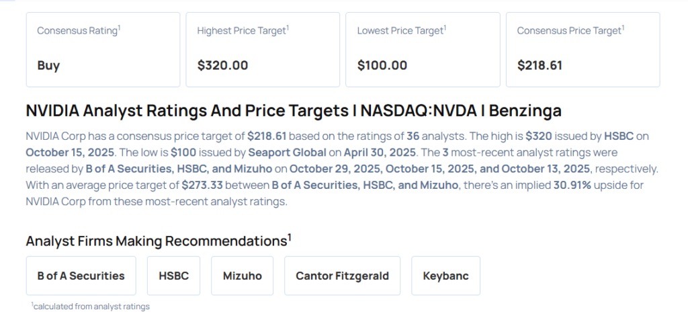Choose the Mizuho firm button
Image resolution: width=688 pixels, height=322 pixels.
tap(242, 276)
